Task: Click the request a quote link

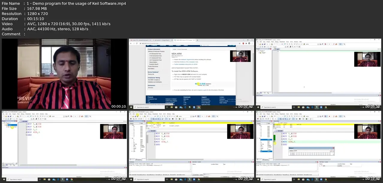Action: 202,90
